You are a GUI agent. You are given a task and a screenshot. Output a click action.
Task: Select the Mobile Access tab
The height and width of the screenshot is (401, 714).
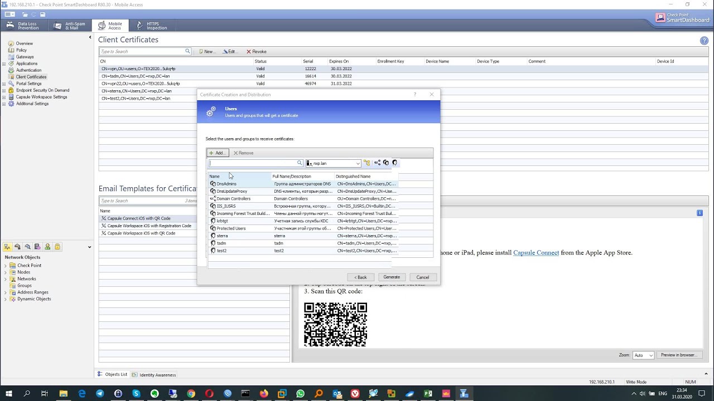click(x=110, y=26)
